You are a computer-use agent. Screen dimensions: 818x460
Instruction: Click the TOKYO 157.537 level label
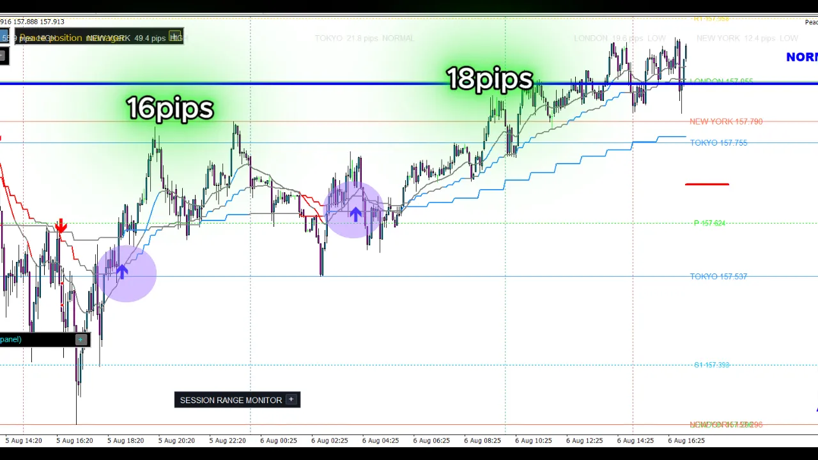[718, 276]
